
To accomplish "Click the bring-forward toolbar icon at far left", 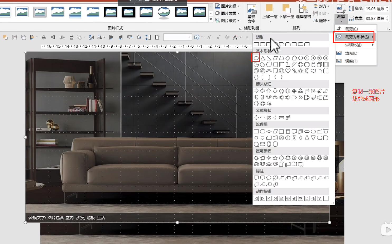I will pos(5,37).
